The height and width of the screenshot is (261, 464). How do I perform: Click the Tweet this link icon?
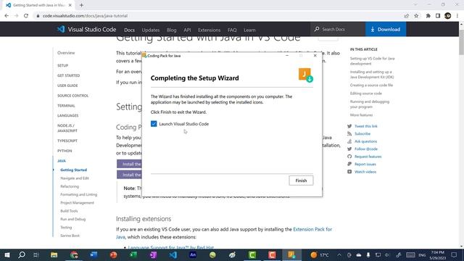[x=349, y=126]
